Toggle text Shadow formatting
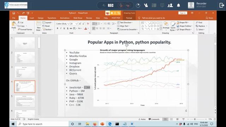 [67, 28]
